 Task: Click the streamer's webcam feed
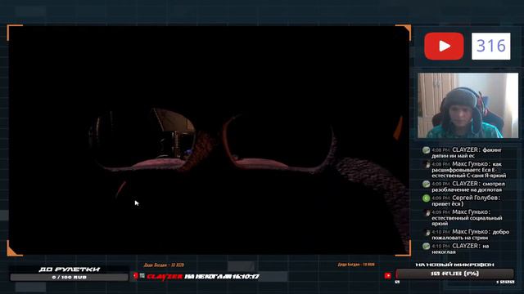468,105
